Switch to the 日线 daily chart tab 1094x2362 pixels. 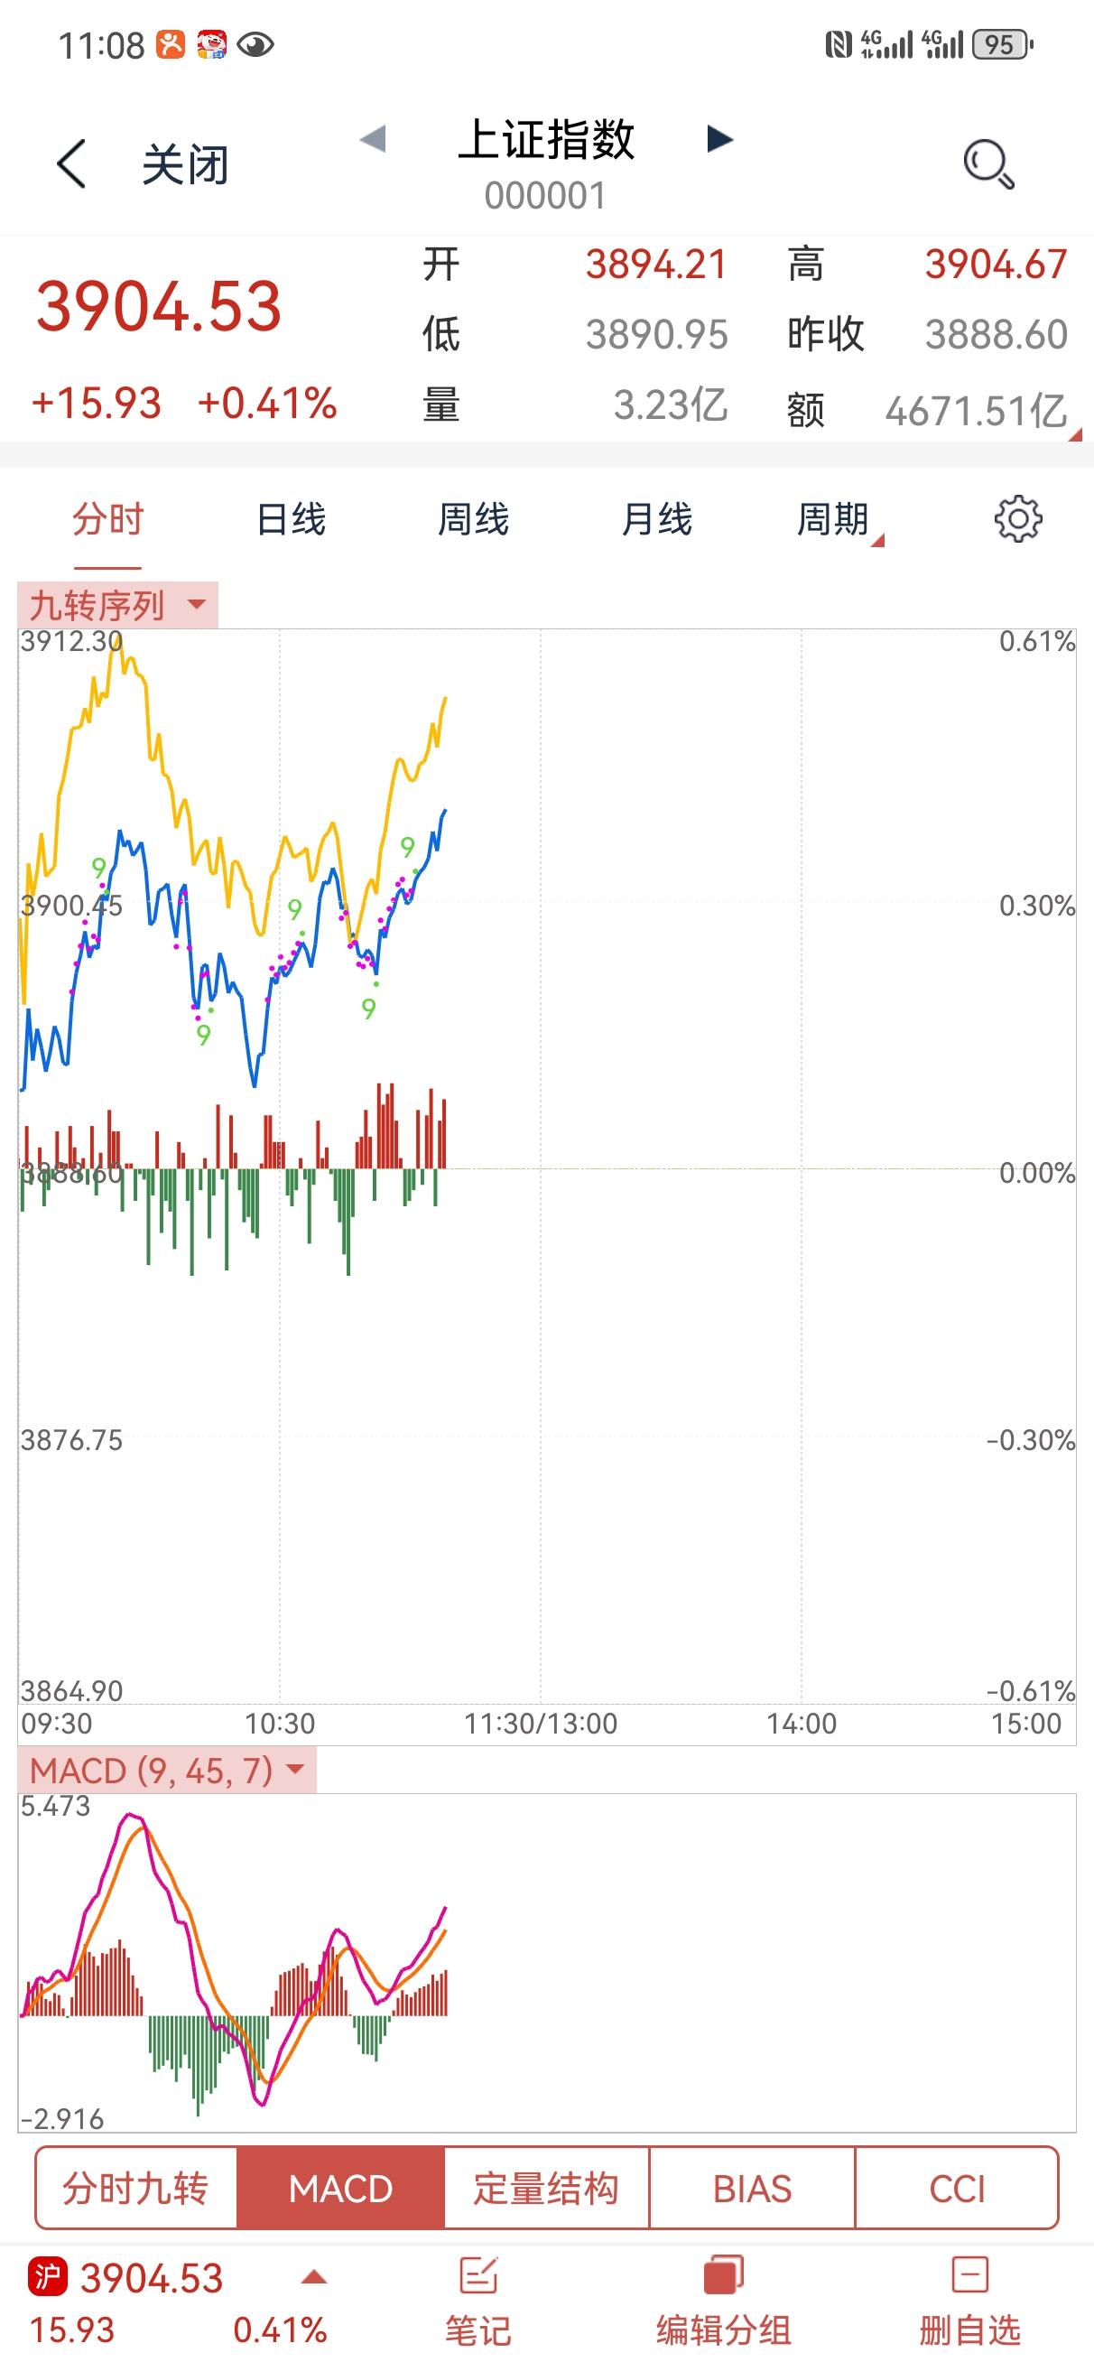click(x=291, y=520)
